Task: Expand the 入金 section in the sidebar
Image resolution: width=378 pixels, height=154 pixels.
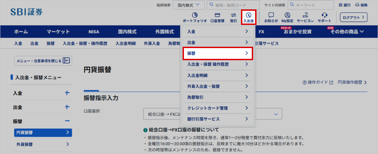Action: point(67,93)
